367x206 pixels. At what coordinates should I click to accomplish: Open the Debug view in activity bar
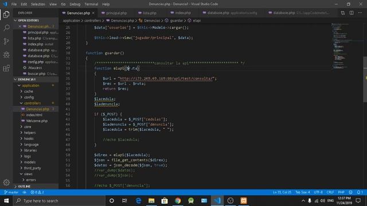tap(6, 55)
